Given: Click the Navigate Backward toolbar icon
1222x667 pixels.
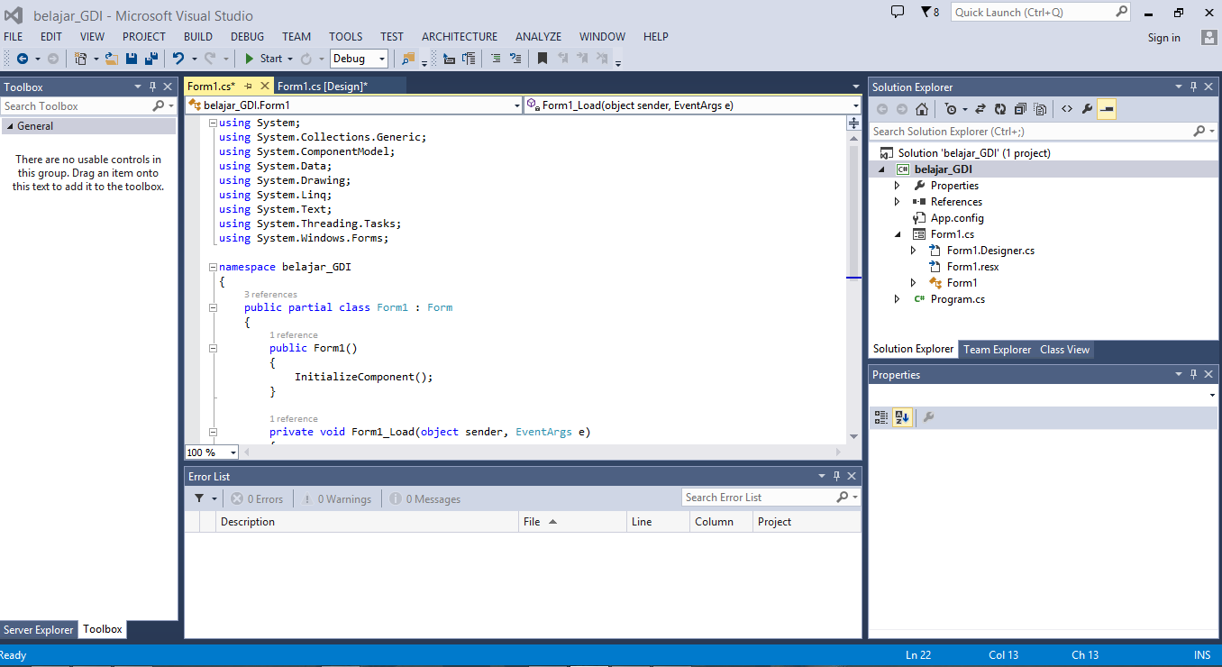Looking at the screenshot, I should (x=23, y=59).
